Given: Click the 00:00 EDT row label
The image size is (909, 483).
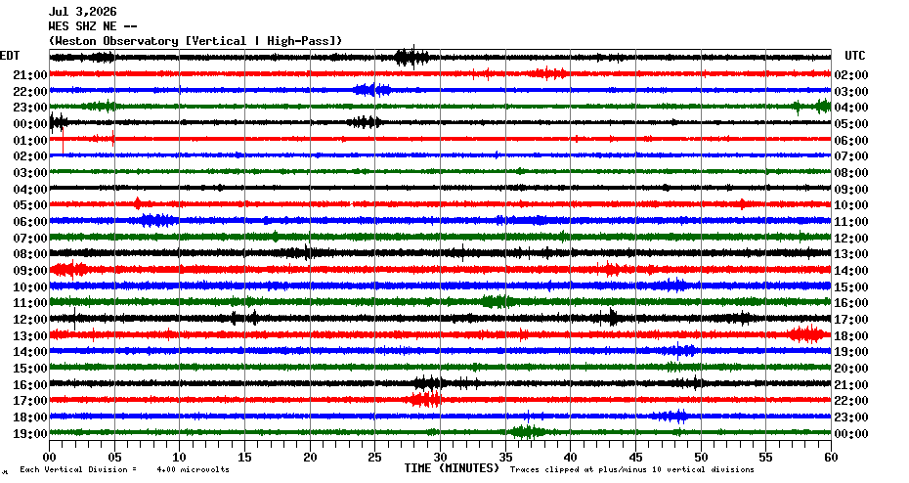Looking at the screenshot, I should (30, 124).
